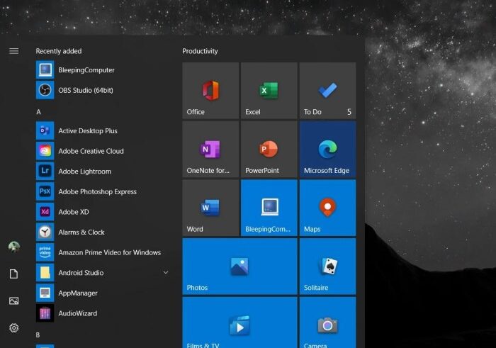Open Pictures from the sidebar icon

tap(13, 301)
